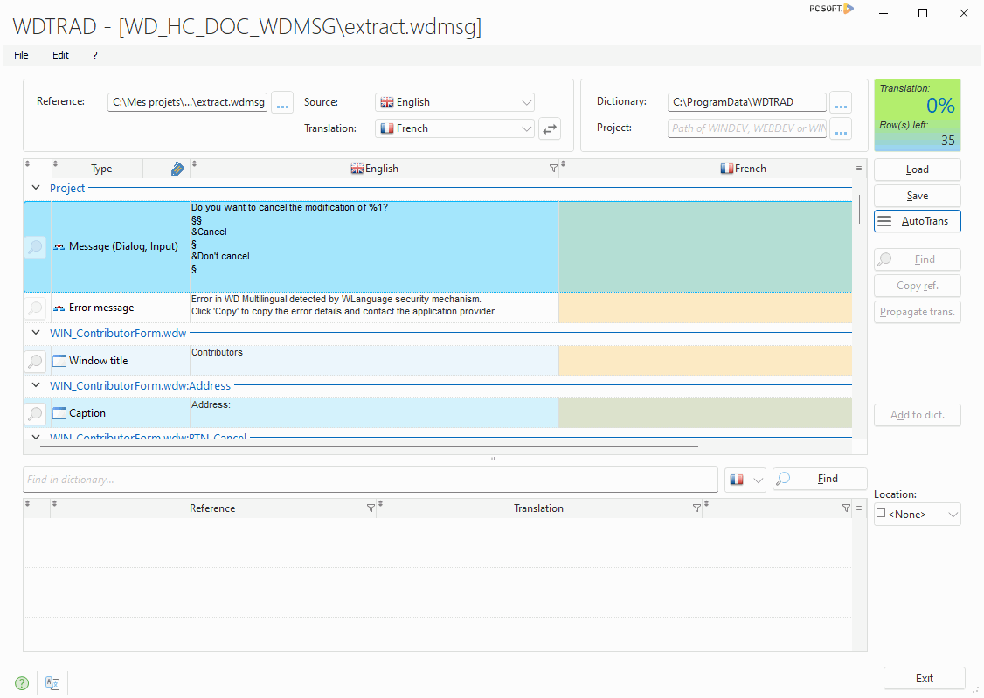Click the UK flag in English column header
Image resolution: width=984 pixels, height=698 pixels.
tap(357, 168)
